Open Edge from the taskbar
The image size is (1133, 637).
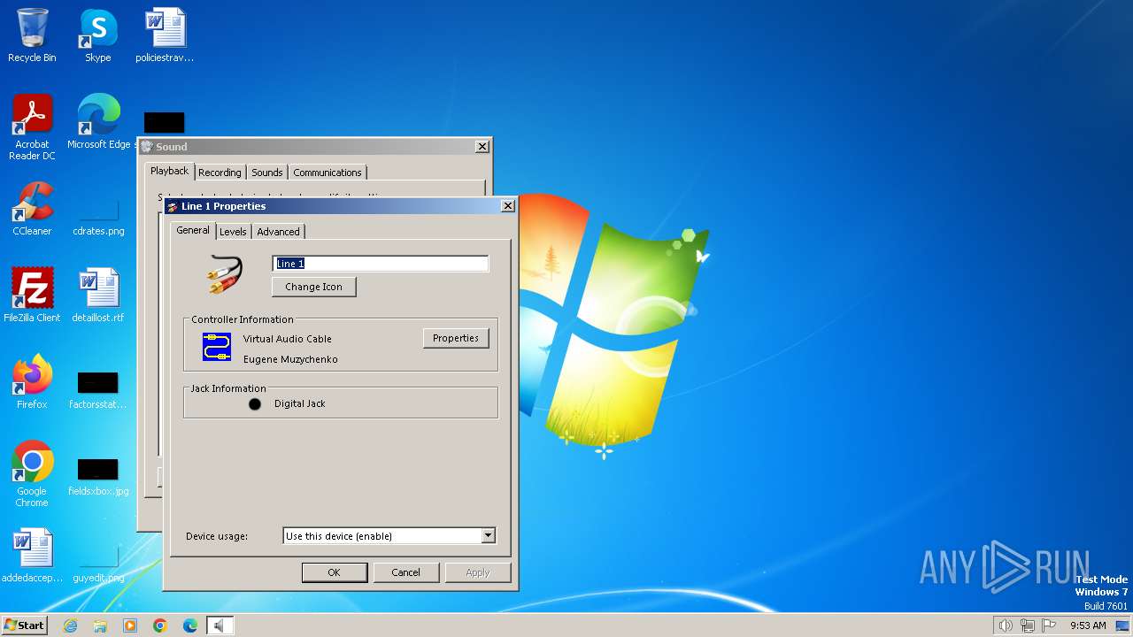click(x=190, y=625)
